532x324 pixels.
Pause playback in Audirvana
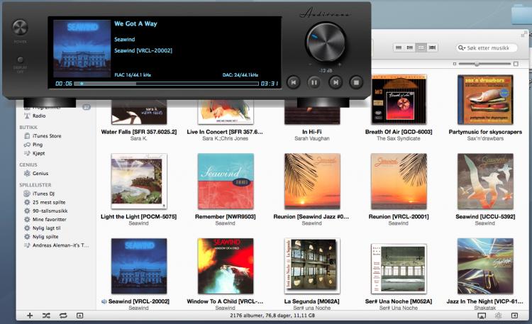click(314, 82)
